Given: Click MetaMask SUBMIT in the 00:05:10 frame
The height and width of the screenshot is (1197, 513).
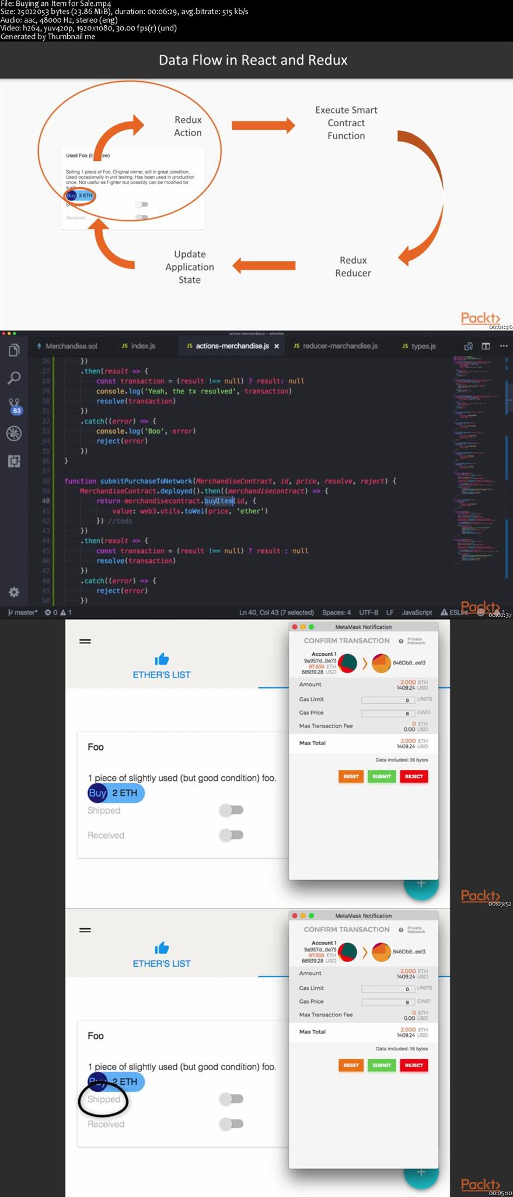Looking at the screenshot, I should (x=382, y=1065).
